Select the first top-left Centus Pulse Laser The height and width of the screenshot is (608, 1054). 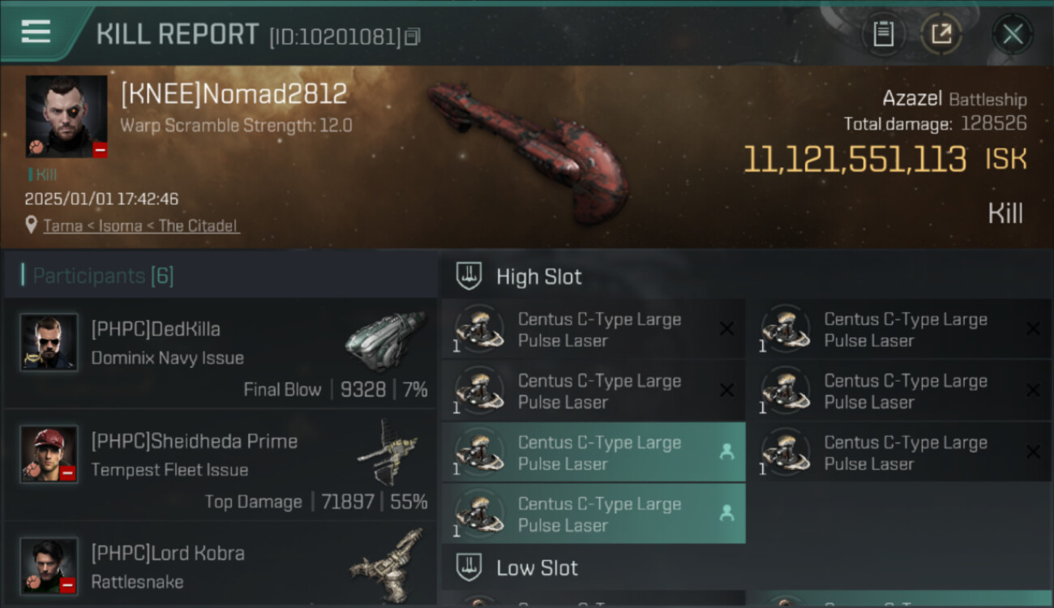click(593, 329)
